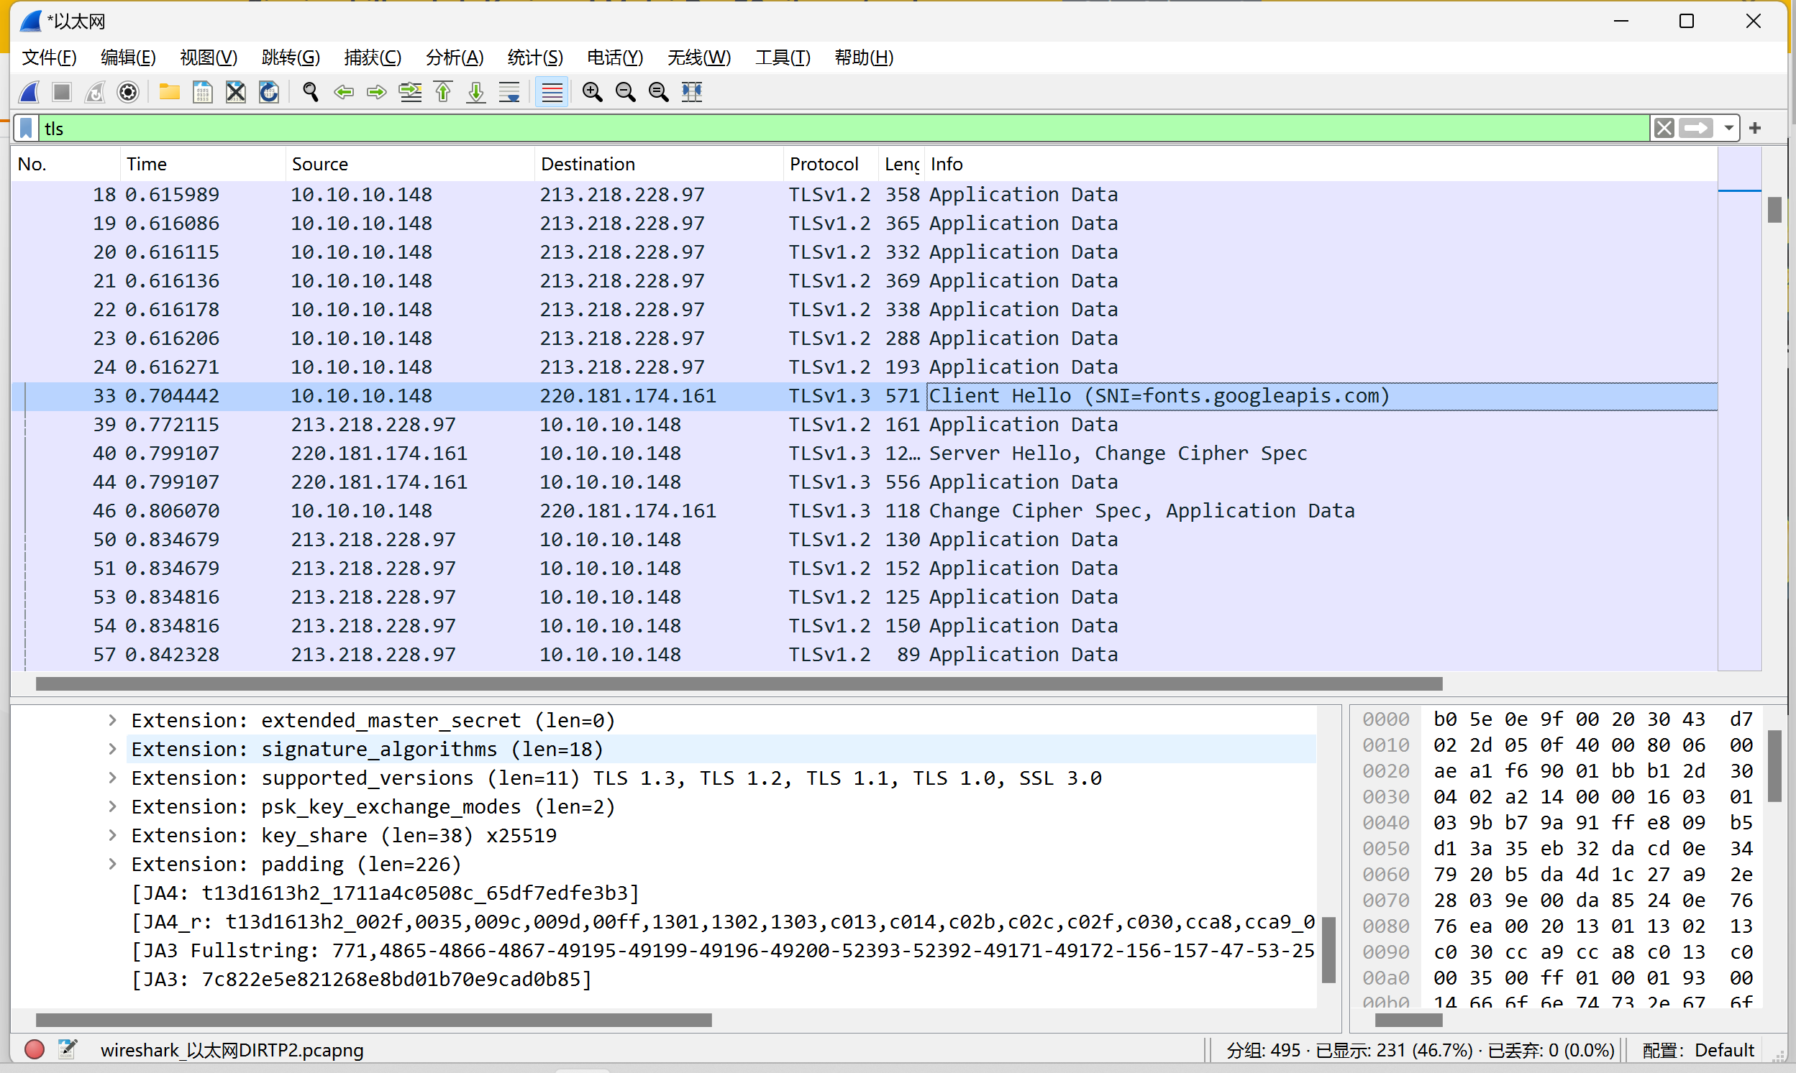Image resolution: width=1796 pixels, height=1073 pixels.
Task: Clear the tls display filter
Action: 1664,129
